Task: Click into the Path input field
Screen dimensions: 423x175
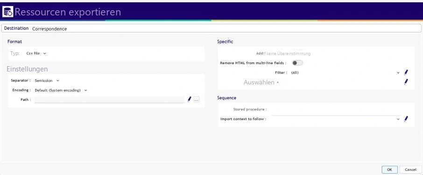Action: coord(109,99)
